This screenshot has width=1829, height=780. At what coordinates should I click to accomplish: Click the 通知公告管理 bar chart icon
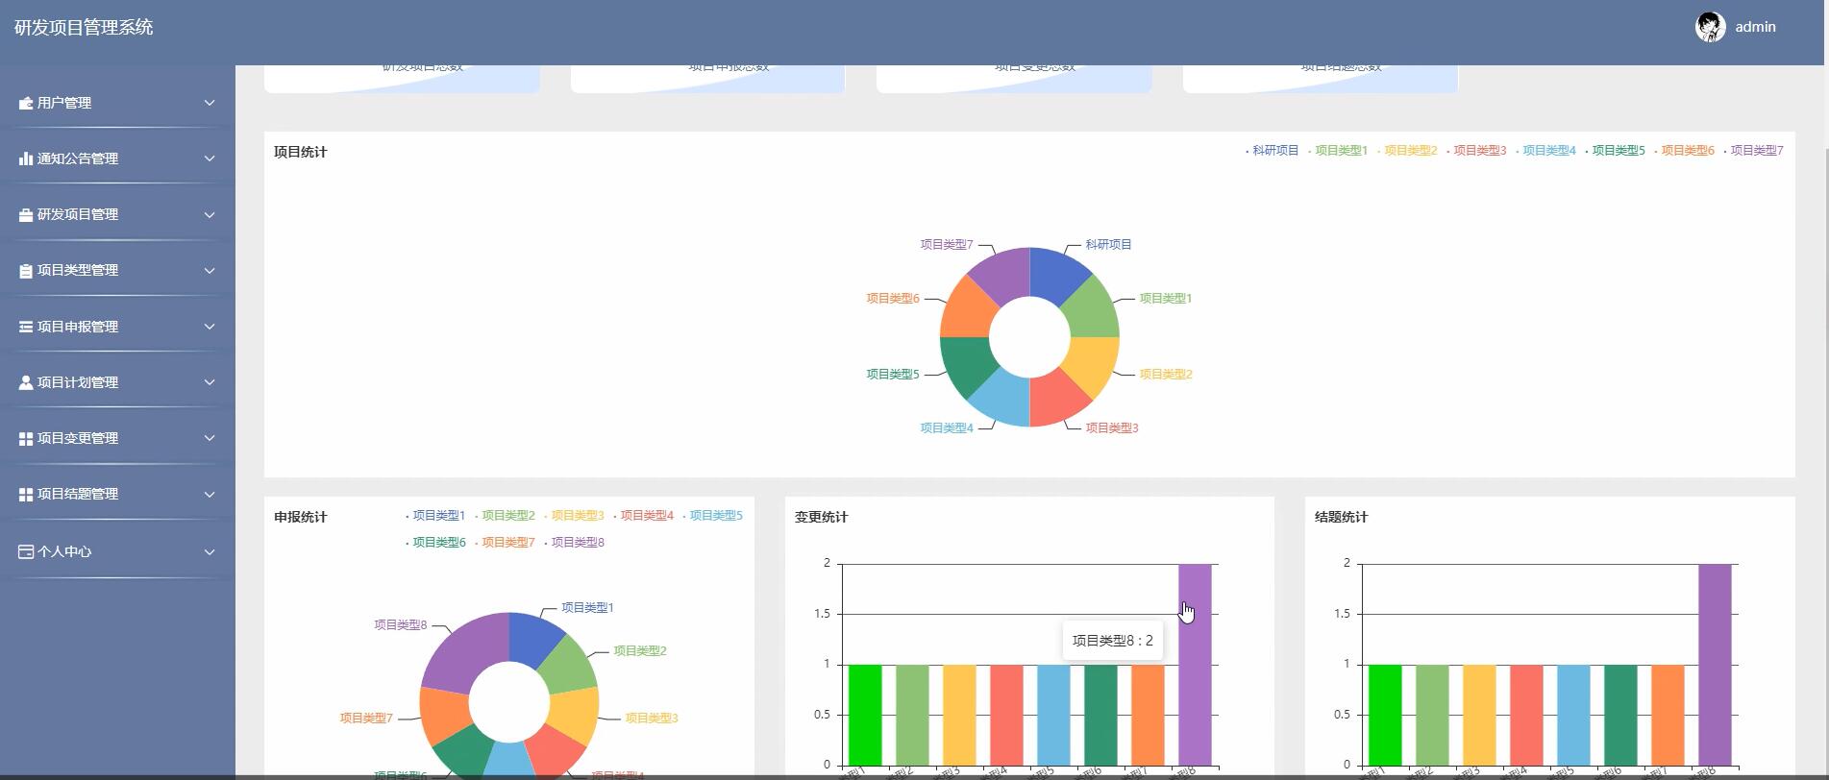[26, 158]
